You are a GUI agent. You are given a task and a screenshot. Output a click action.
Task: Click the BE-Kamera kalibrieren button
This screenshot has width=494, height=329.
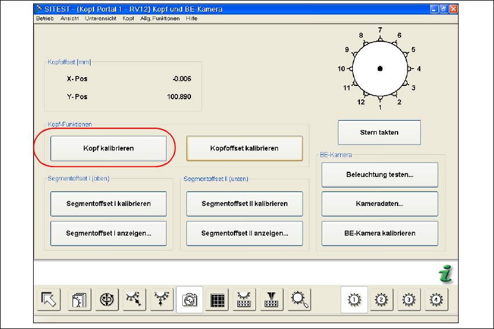point(380,233)
